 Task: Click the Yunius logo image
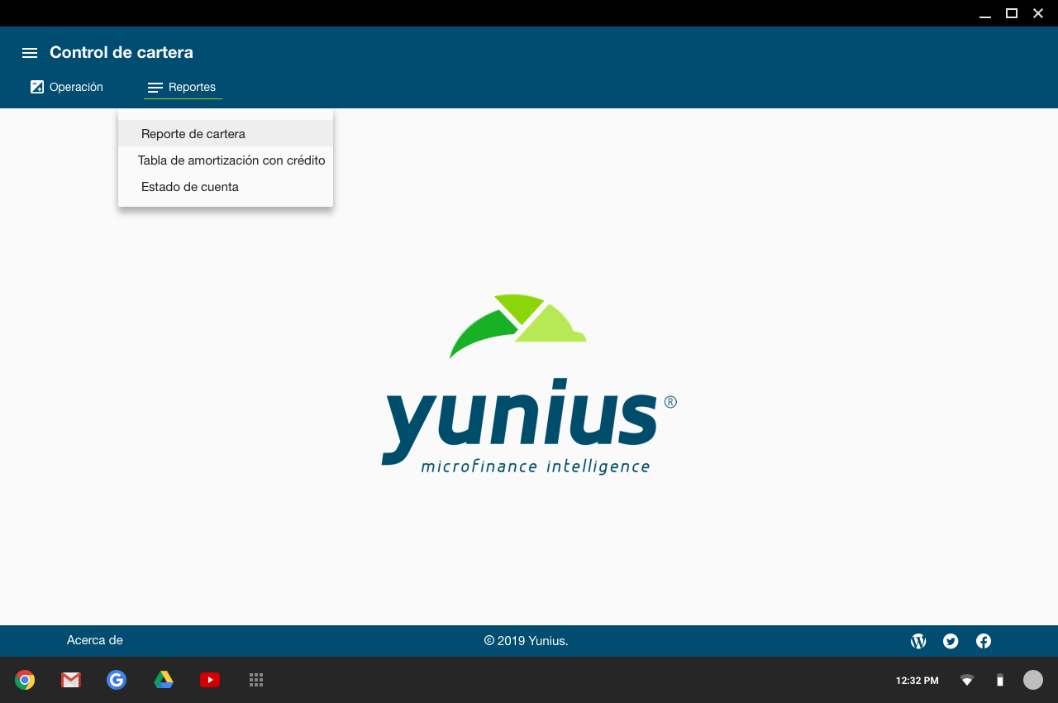point(528,385)
